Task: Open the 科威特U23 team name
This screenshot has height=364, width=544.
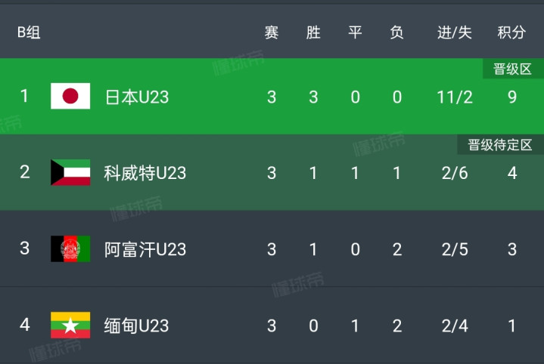Action: (x=145, y=173)
